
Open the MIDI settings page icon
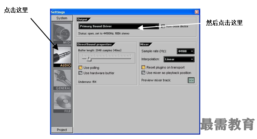pyautogui.click(x=62, y=34)
